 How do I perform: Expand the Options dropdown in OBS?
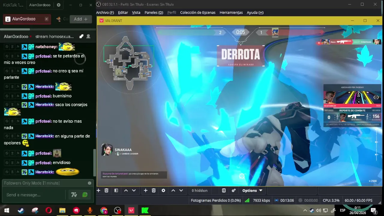point(252,190)
